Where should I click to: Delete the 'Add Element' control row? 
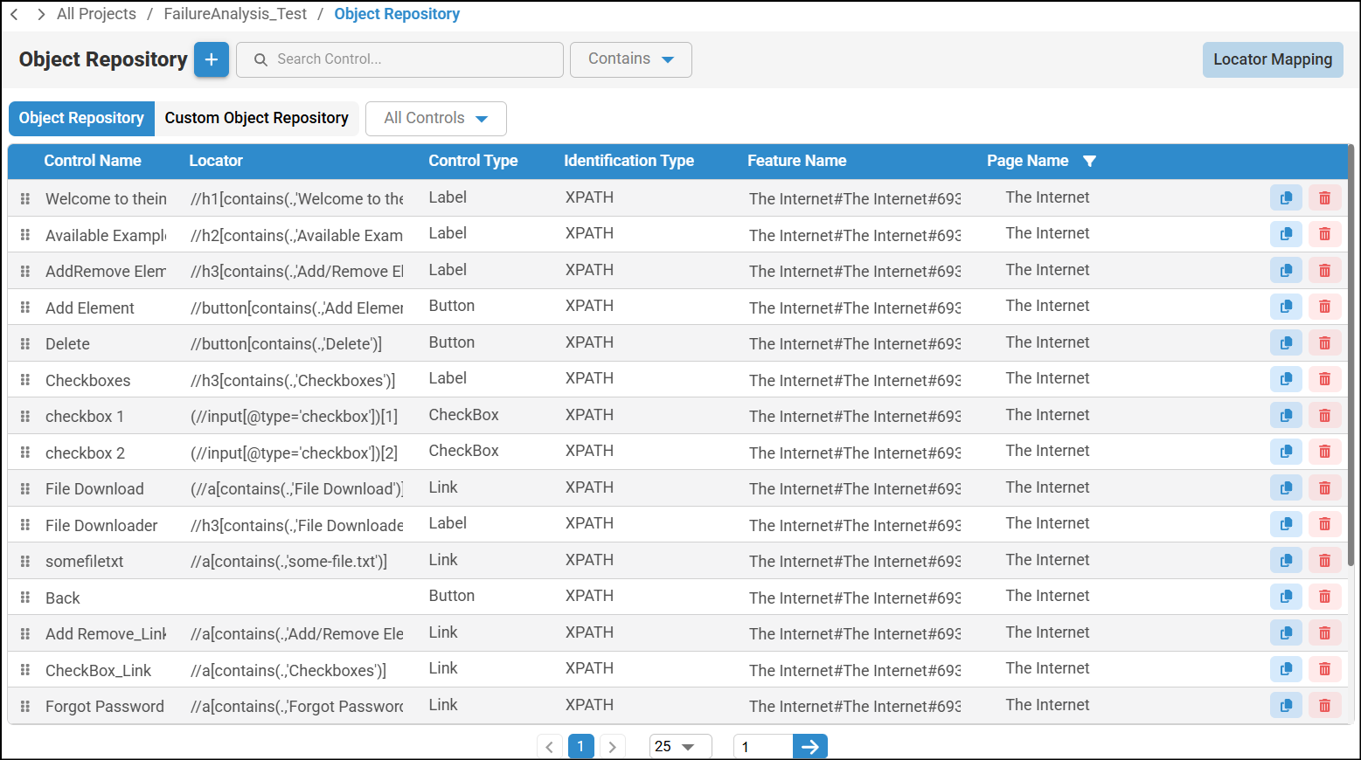[1324, 307]
